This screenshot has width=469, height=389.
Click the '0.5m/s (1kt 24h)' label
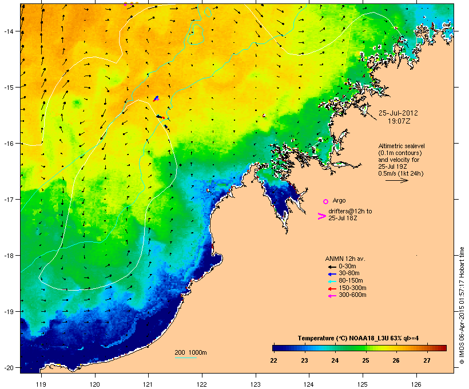pos(401,173)
